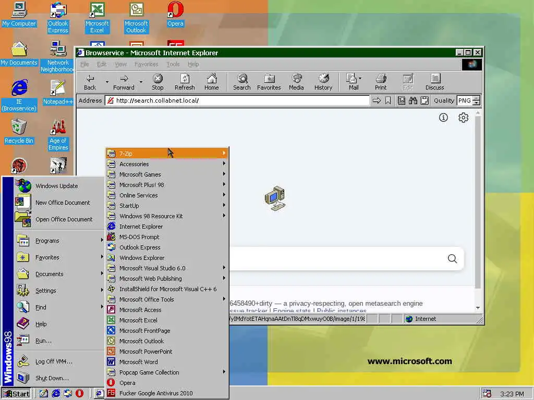
Task: Open the Back button history dropdown arrow
Action: click(x=107, y=82)
